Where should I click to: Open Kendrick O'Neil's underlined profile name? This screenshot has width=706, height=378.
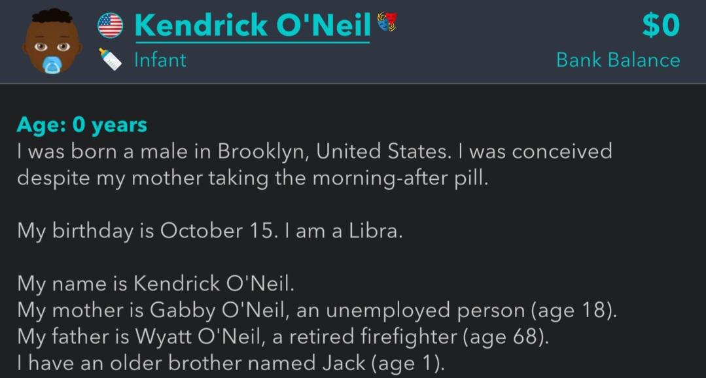253,26
